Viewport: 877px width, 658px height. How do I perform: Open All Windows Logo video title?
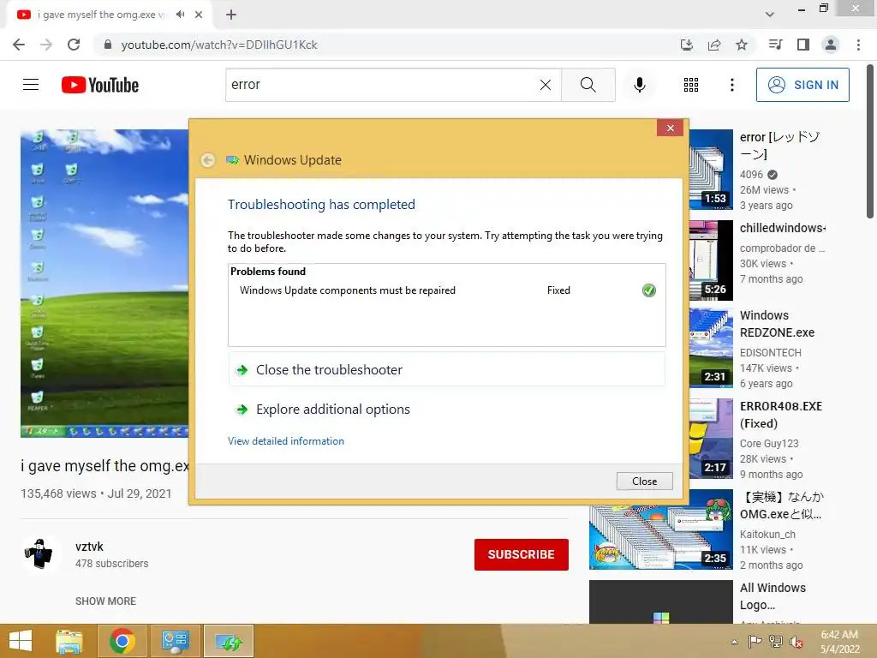point(773,596)
